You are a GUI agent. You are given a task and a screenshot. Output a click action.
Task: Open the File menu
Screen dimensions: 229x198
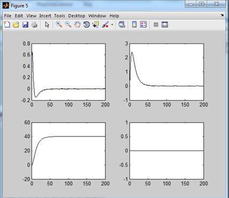point(7,16)
